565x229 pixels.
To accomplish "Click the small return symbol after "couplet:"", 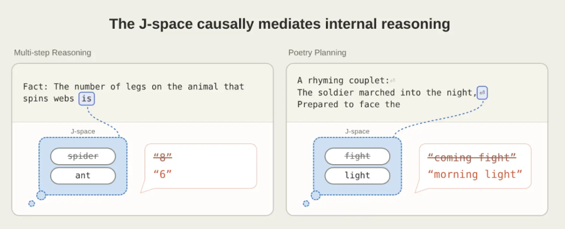I will tap(393, 81).
